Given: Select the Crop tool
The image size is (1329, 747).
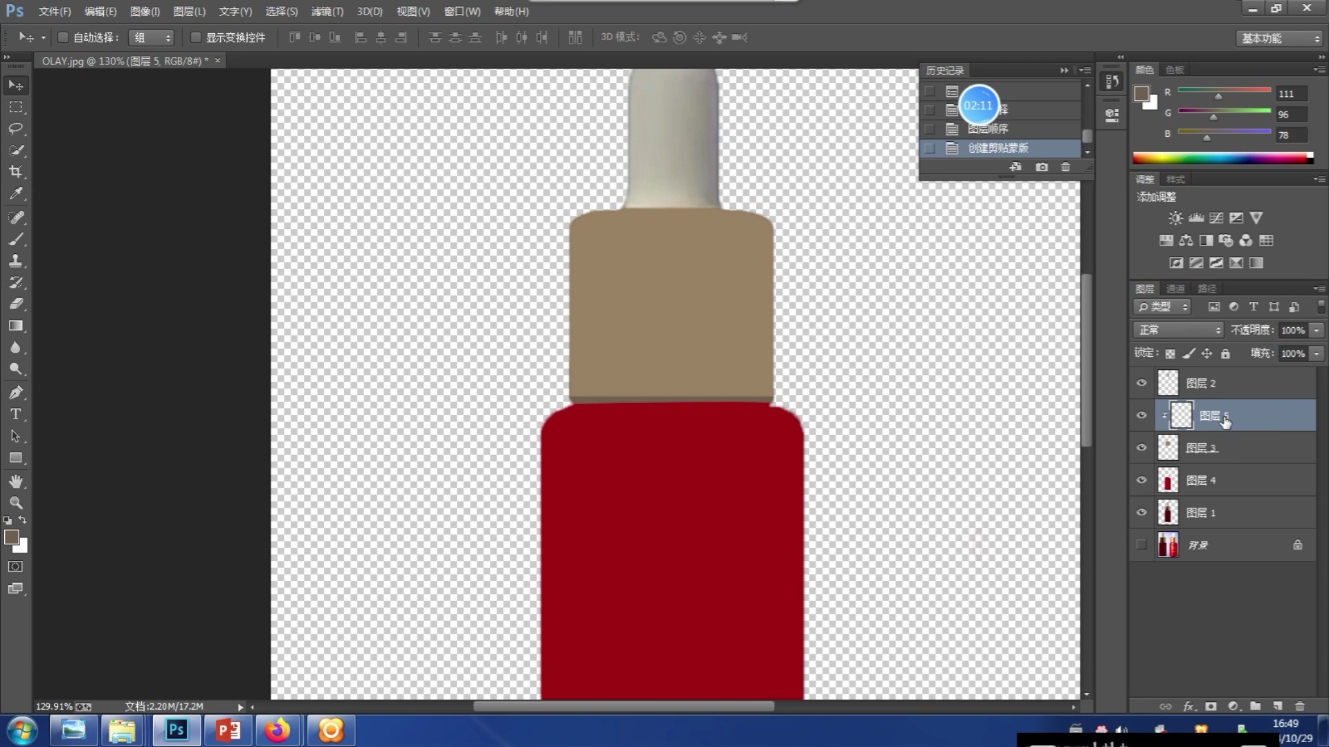Looking at the screenshot, I should click(16, 172).
